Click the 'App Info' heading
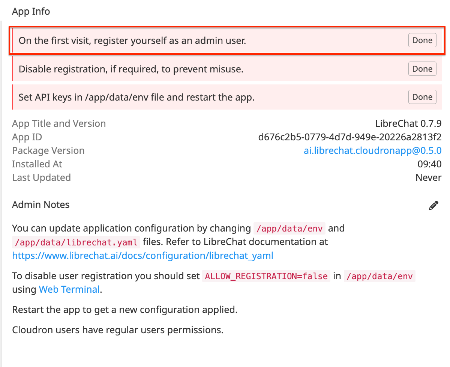Viewport: 450px width, 367px height. [x=31, y=11]
